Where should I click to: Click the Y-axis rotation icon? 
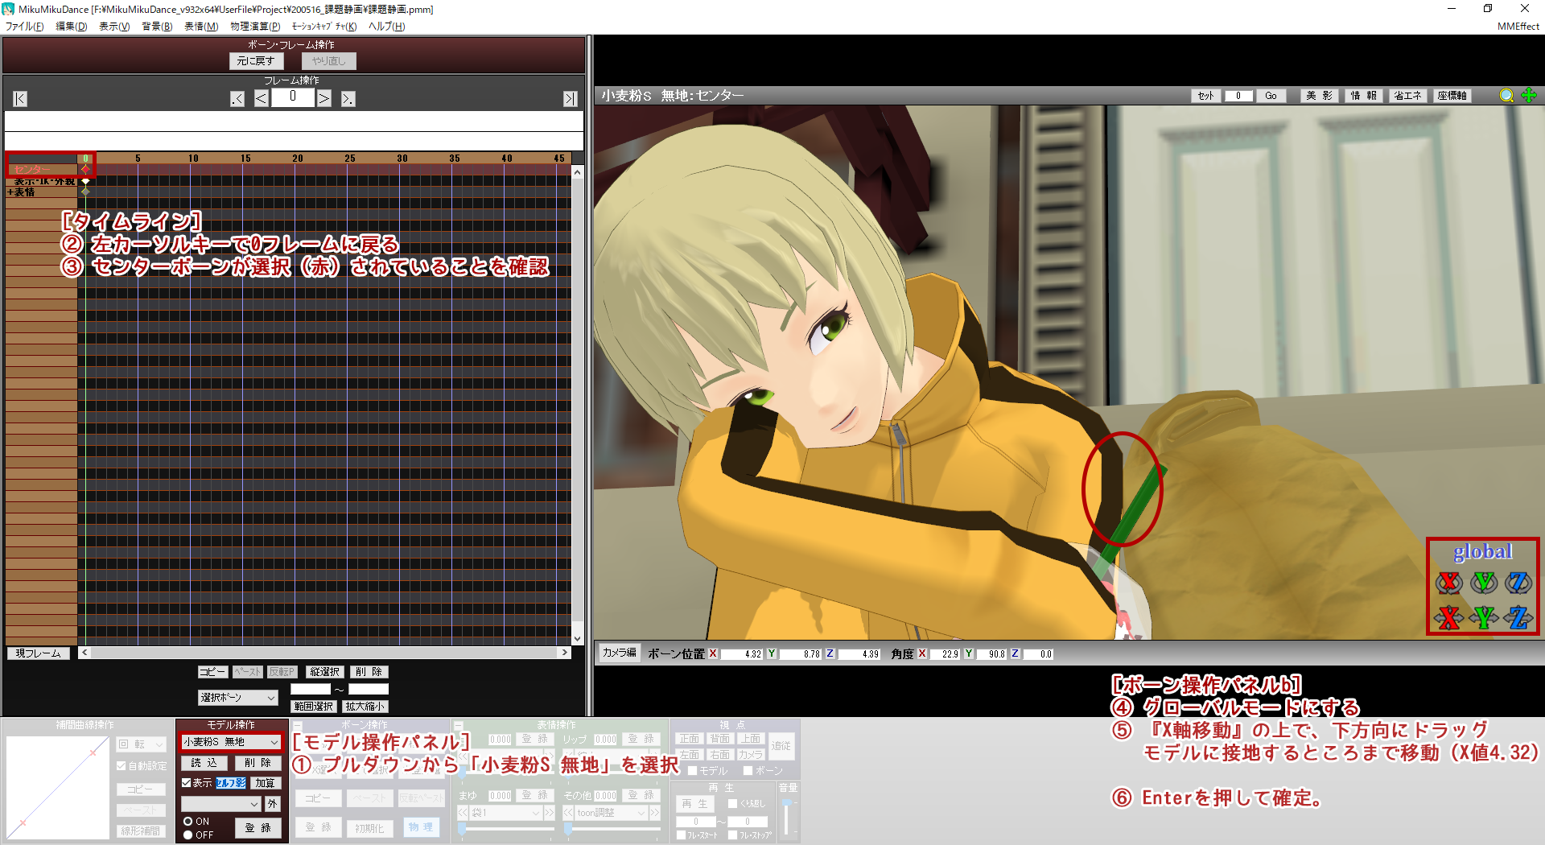click(x=1483, y=582)
